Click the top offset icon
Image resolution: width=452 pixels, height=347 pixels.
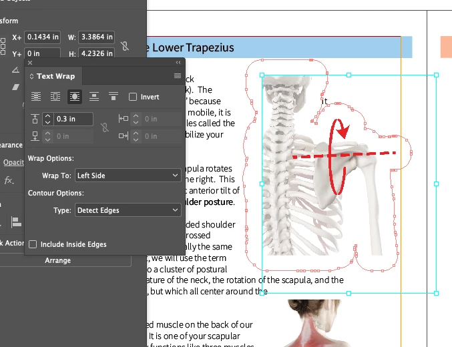(35, 119)
